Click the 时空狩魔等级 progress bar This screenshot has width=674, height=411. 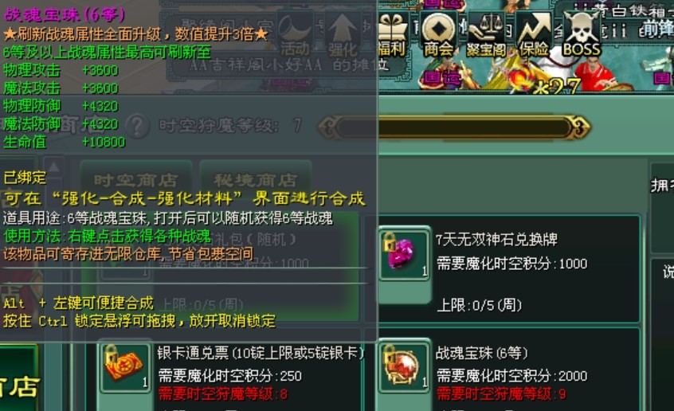point(454,127)
